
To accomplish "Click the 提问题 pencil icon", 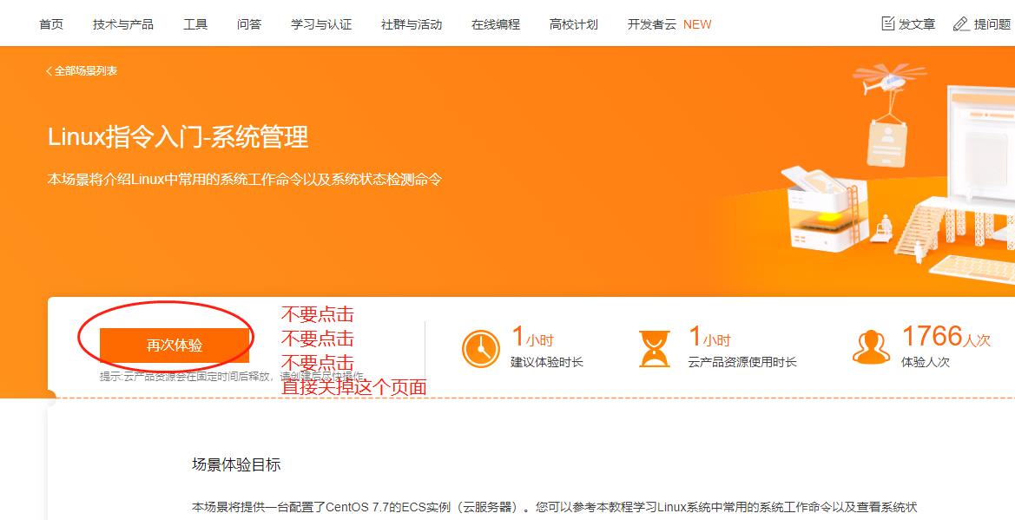I will tap(961, 24).
